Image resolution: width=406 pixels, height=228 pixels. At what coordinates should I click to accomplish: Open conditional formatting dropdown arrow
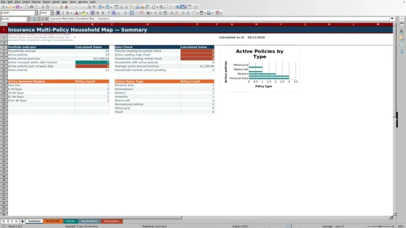(x=221, y=13)
